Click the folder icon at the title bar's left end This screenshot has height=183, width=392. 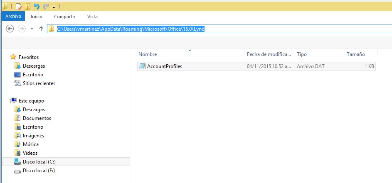coord(5,6)
